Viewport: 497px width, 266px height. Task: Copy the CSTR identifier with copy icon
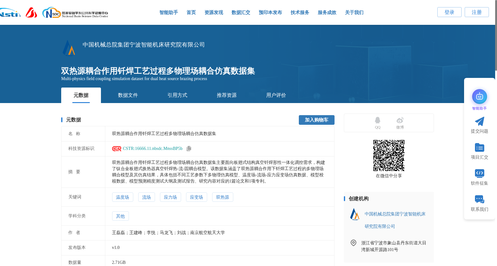coord(189,149)
